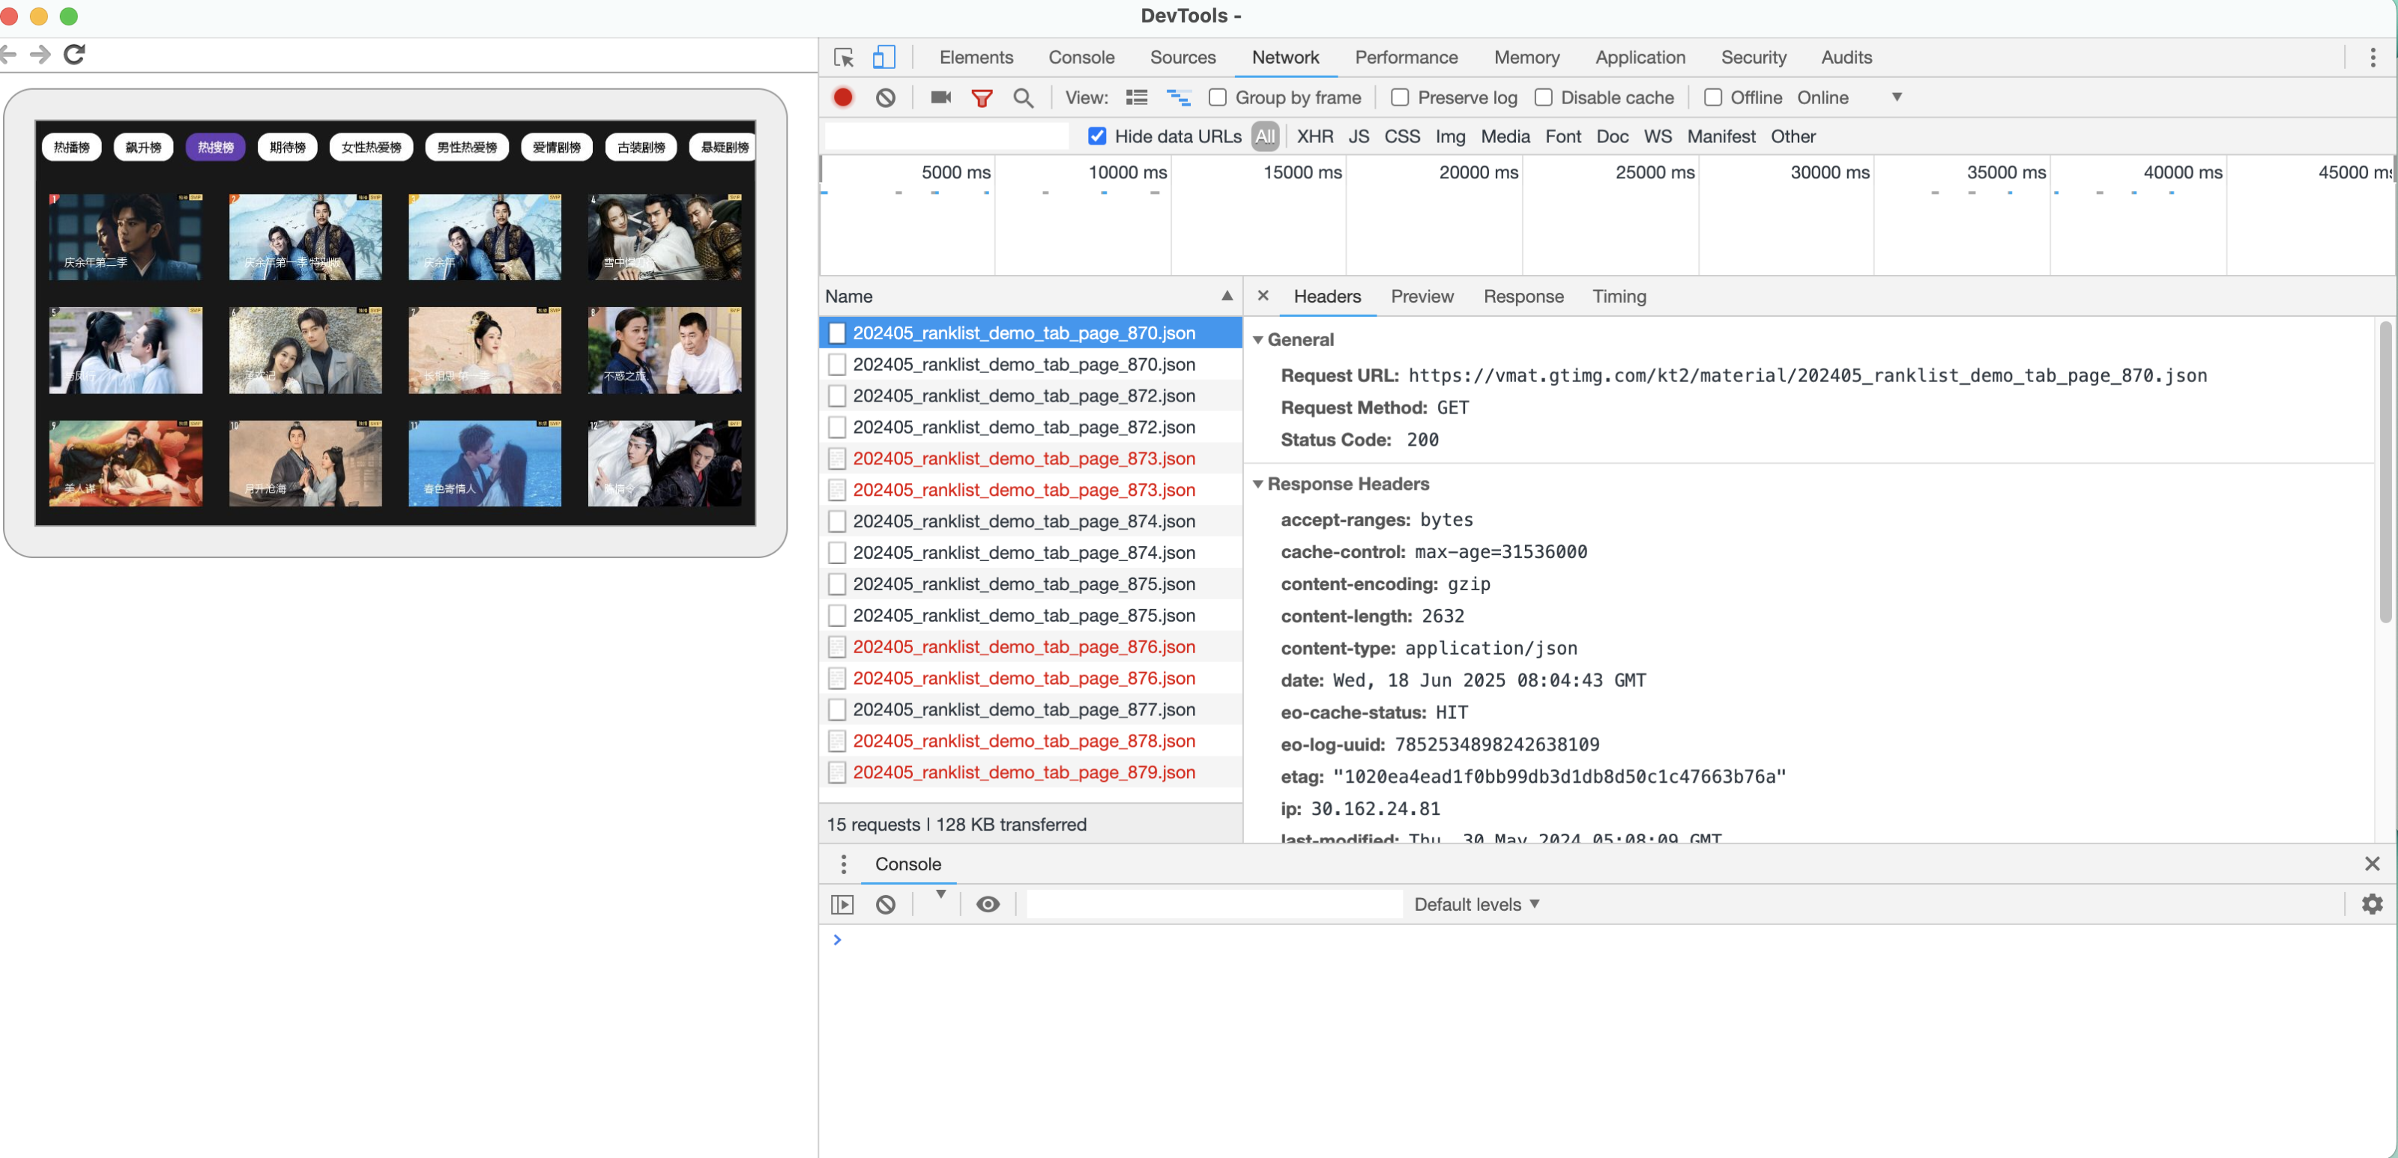Activate the inspect element picker

[843, 58]
